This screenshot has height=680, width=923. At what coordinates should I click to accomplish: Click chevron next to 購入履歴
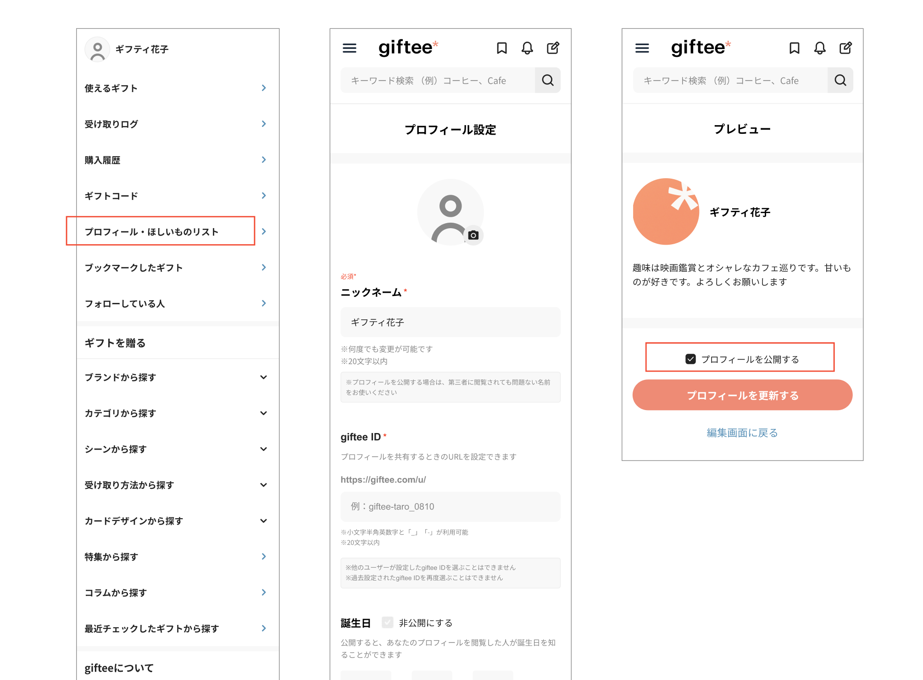tap(264, 160)
